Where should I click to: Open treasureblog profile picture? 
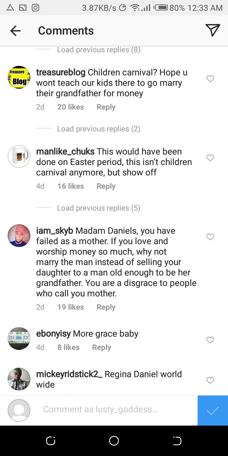[x=19, y=77]
